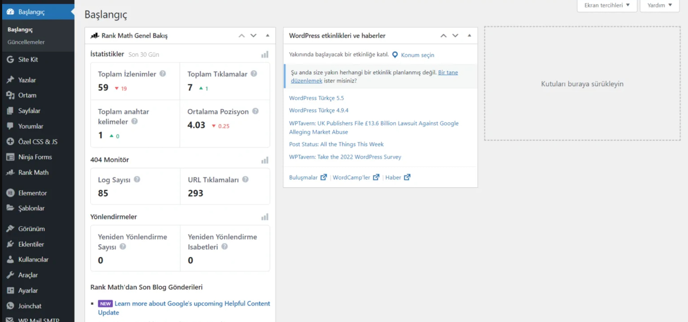Move Rank Math Genel Bakış panel up

(241, 36)
